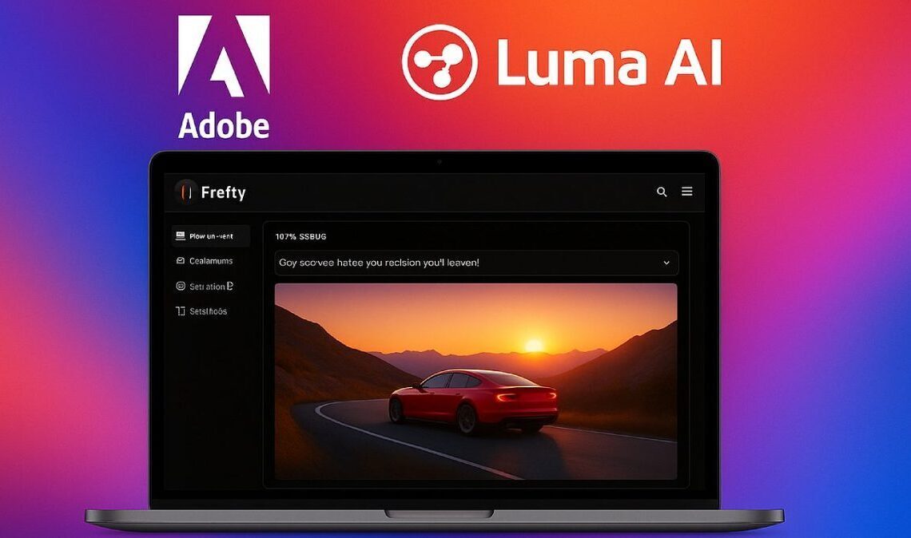Click the Cealamums sidebar icon
This screenshot has width=911, height=538.
pos(181,260)
